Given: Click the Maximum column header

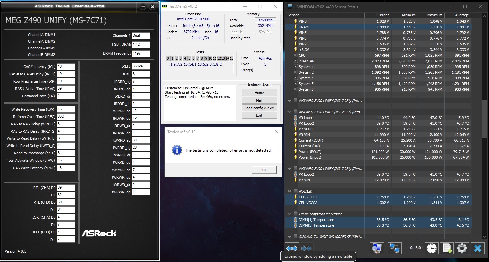Looking at the screenshot, I should pyautogui.click(x=431, y=15).
